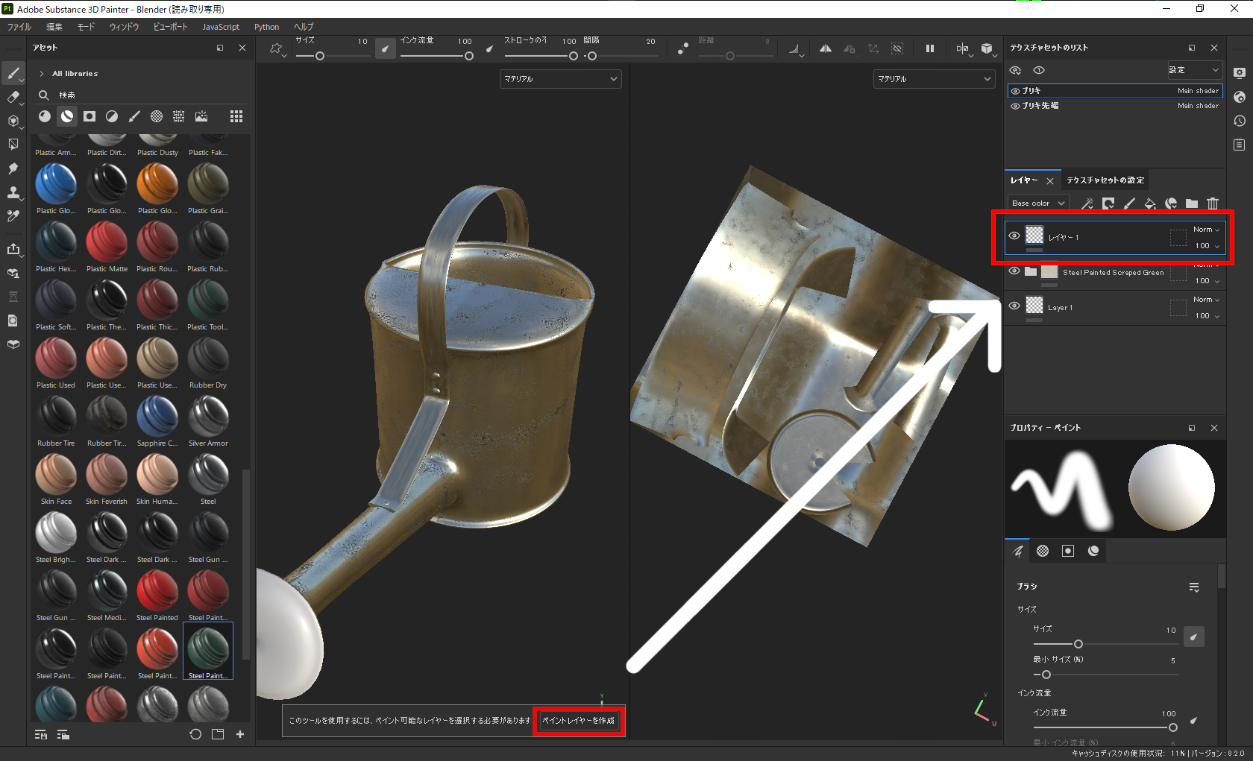Filter assets by Brushes icon
The width and height of the screenshot is (1253, 761).
coord(134,116)
